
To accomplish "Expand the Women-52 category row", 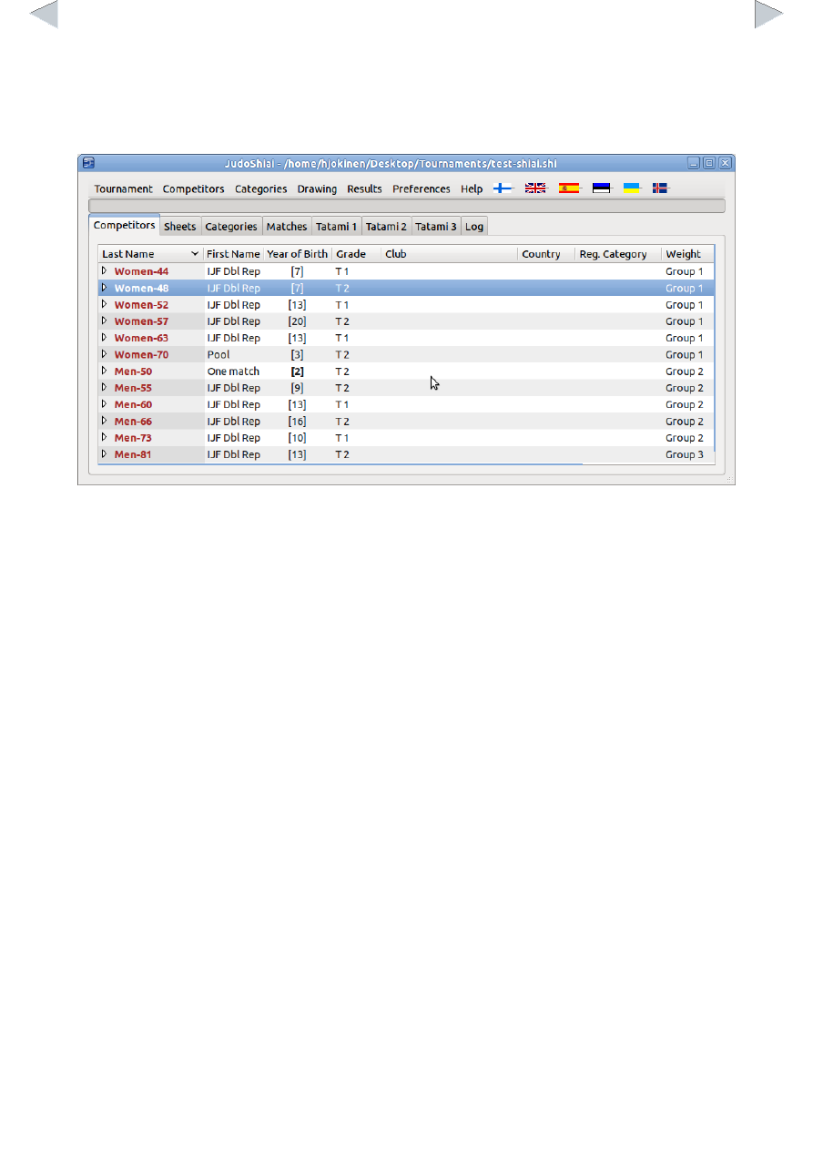I will [105, 304].
